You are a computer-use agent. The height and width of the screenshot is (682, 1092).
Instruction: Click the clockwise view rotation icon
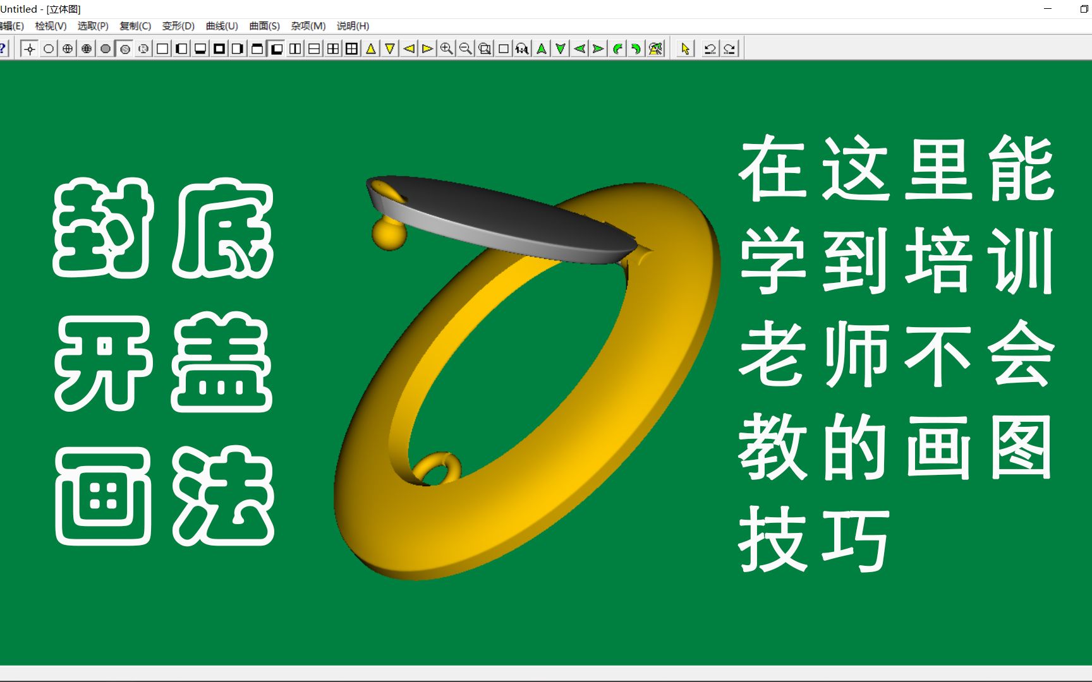click(637, 48)
